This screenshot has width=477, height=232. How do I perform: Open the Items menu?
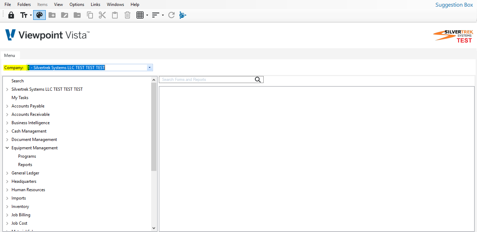coord(42,5)
